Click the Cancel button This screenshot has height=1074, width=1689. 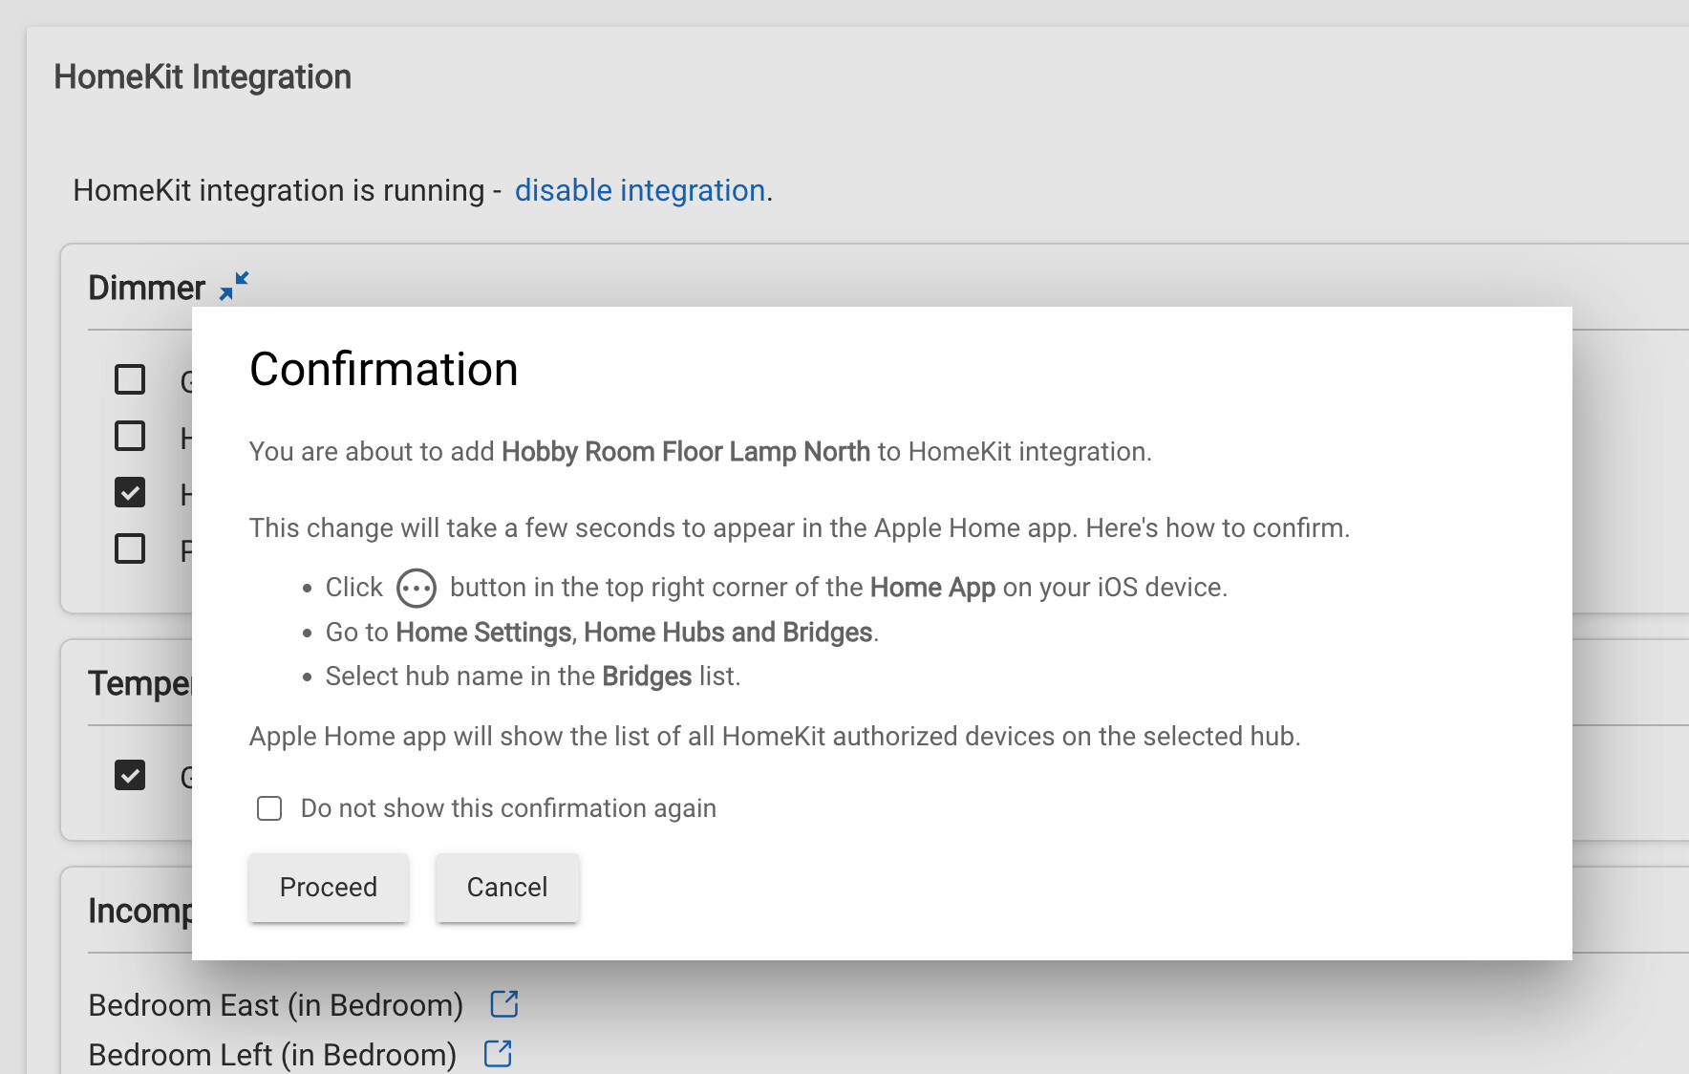point(507,888)
